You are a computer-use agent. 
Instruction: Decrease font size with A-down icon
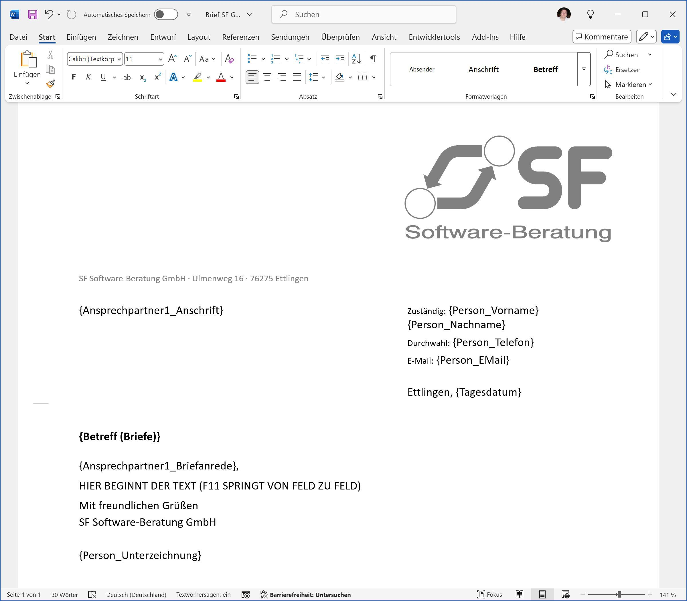click(x=188, y=59)
